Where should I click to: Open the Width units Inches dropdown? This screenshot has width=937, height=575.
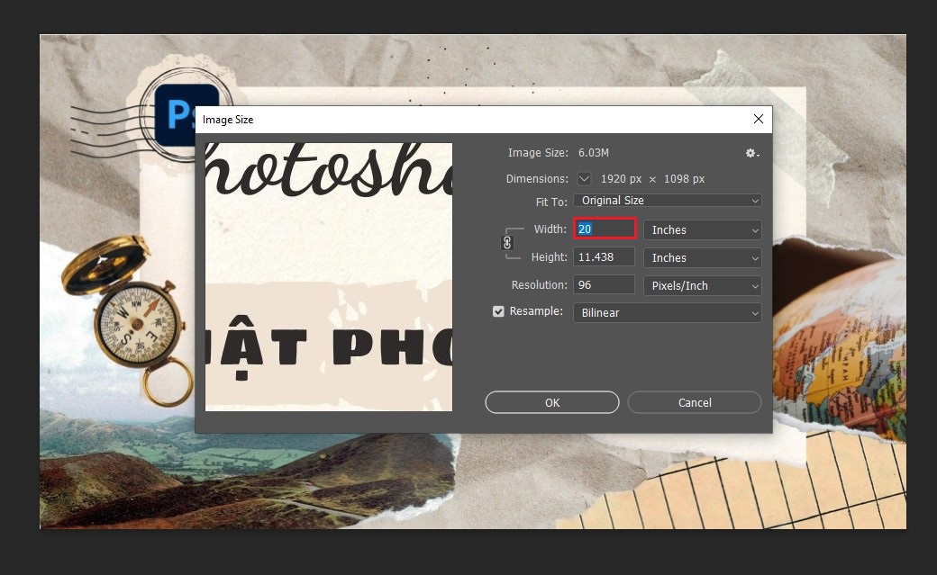click(x=702, y=229)
